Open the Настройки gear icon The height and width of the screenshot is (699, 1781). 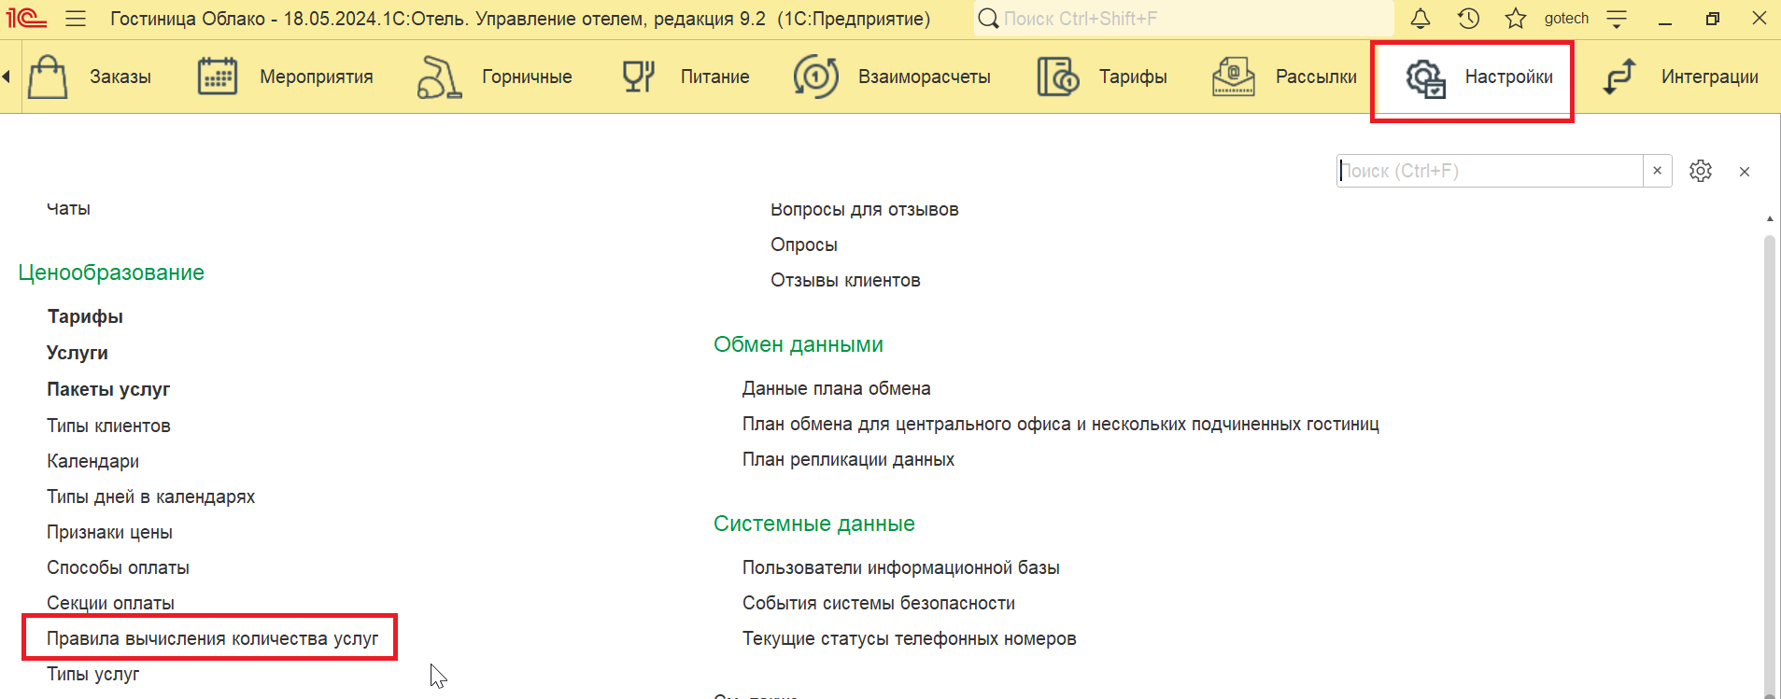pyautogui.click(x=1426, y=78)
